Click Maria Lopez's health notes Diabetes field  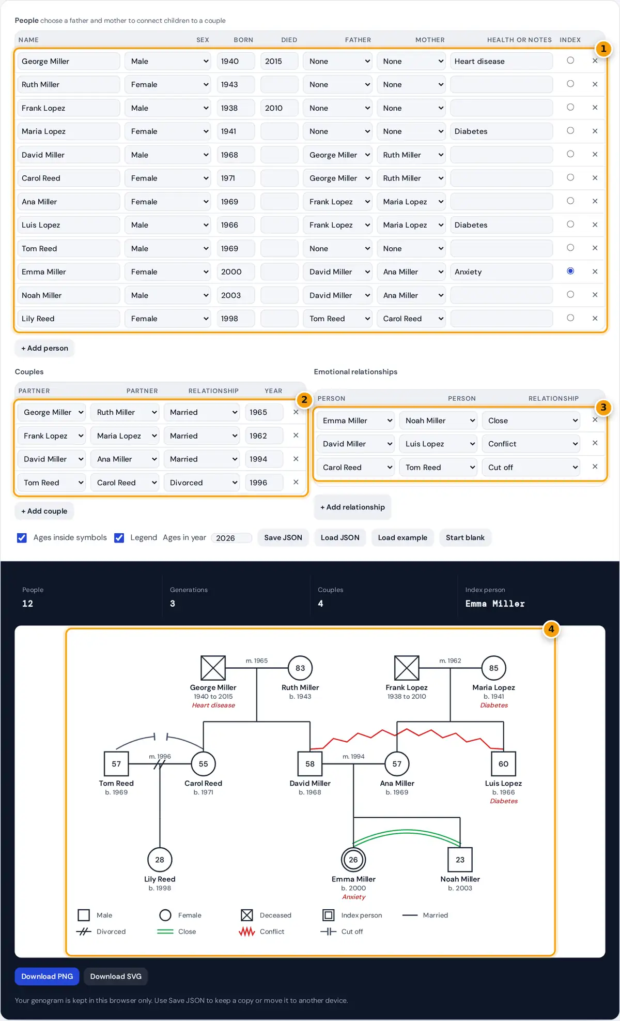tap(501, 131)
